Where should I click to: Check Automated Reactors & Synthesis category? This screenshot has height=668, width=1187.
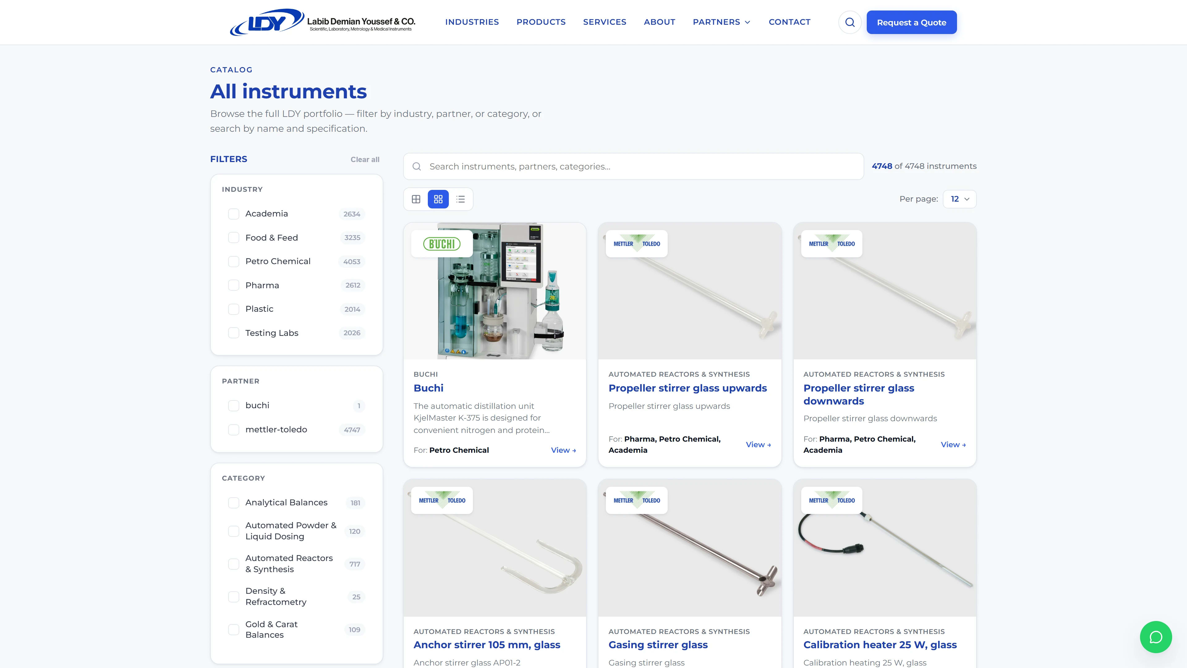coord(234,564)
